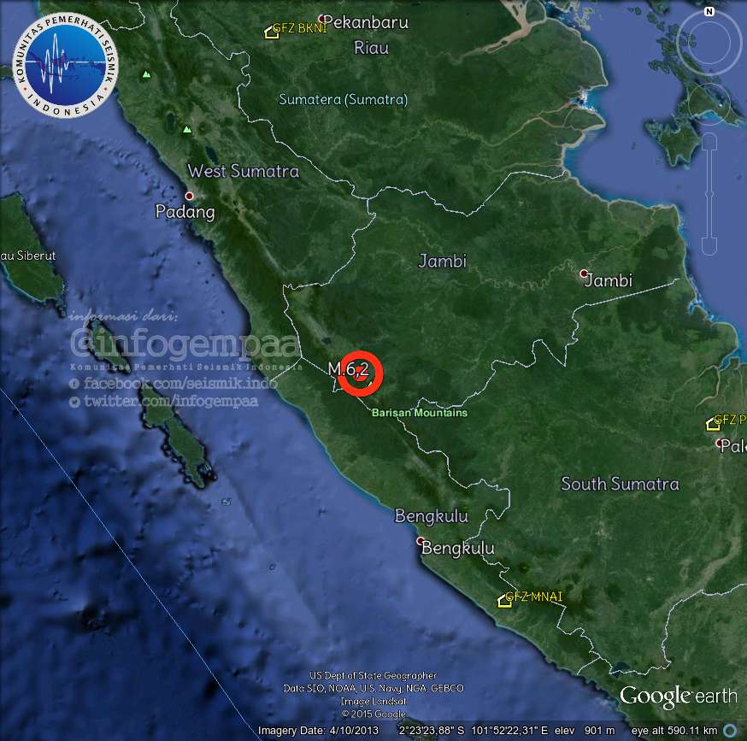
Task: Click the Komunitas Pemerhati Seismik Indonesia logo
Action: 65,65
